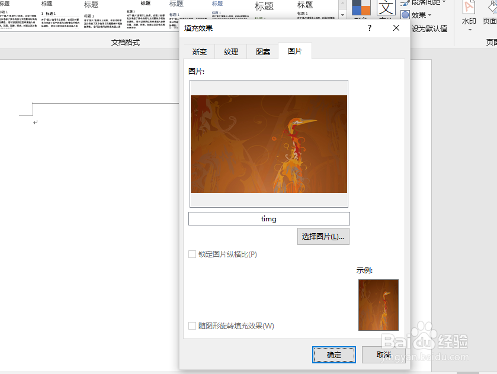Click 设为默认值 in the ribbon

coord(429,28)
